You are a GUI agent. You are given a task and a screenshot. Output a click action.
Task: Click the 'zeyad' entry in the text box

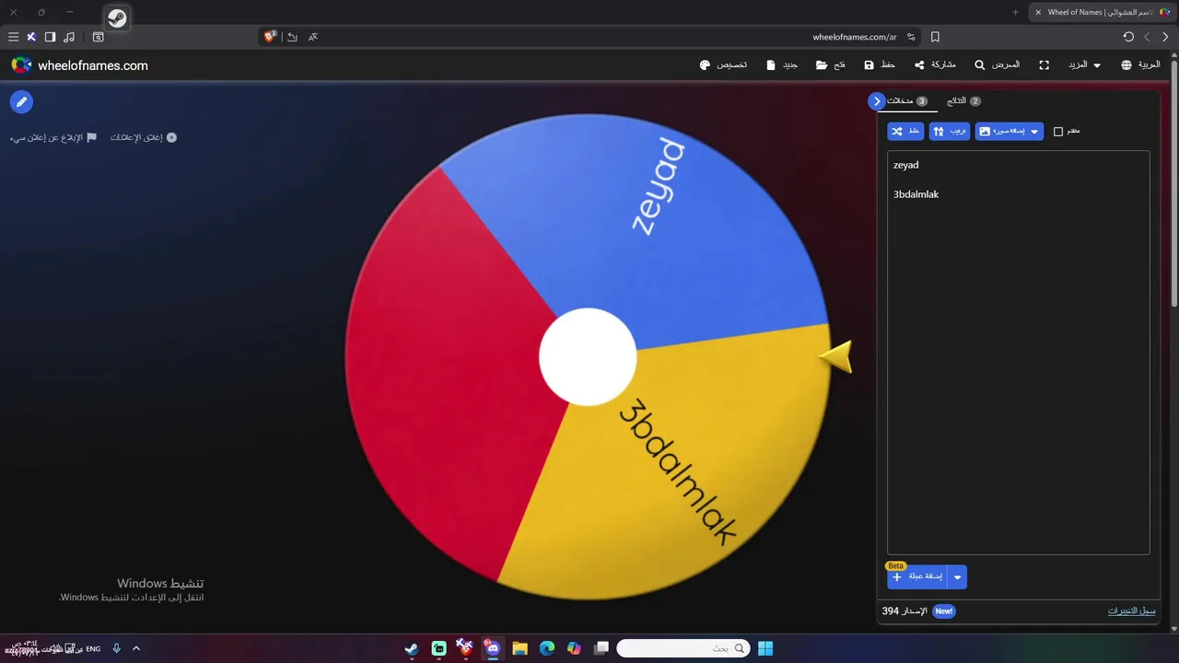tap(905, 165)
